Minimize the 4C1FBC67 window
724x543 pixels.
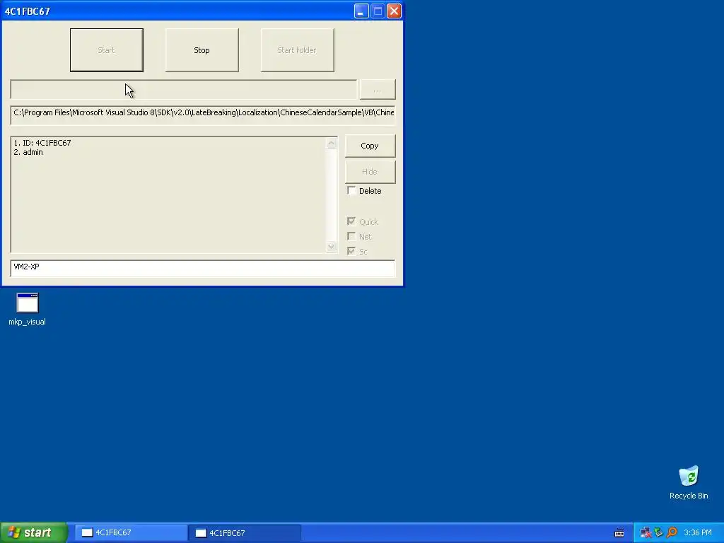(361, 11)
